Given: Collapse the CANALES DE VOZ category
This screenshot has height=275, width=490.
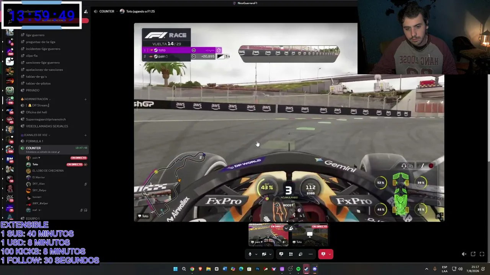Looking at the screenshot, I should tap(36, 135).
